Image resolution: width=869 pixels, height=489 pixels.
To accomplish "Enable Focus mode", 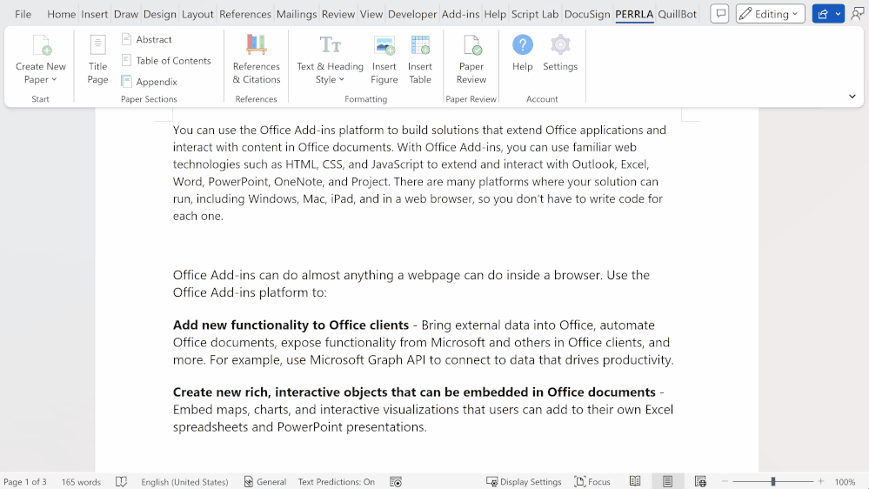I will (592, 482).
